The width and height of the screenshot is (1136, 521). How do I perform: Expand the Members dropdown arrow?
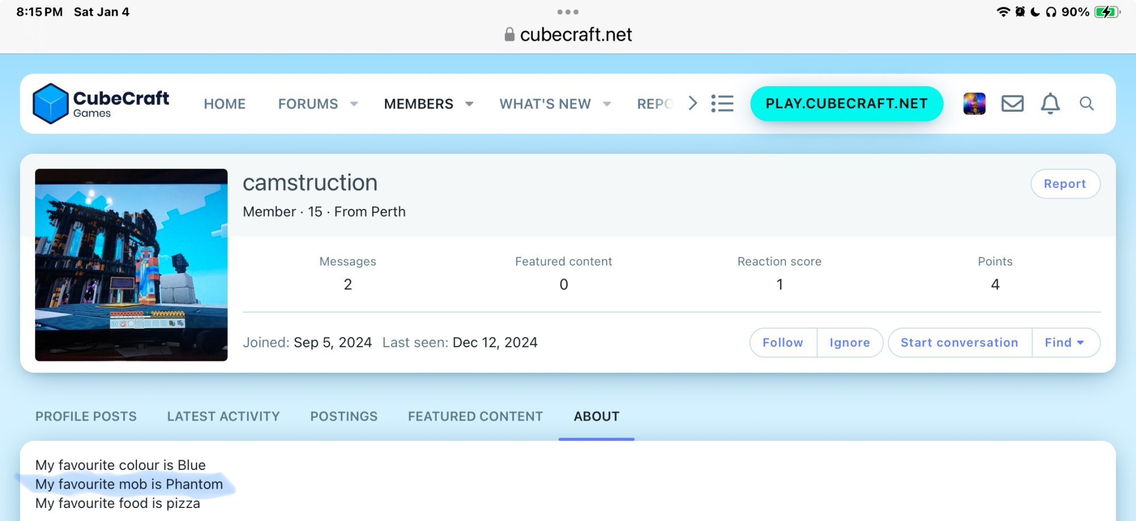(x=469, y=104)
